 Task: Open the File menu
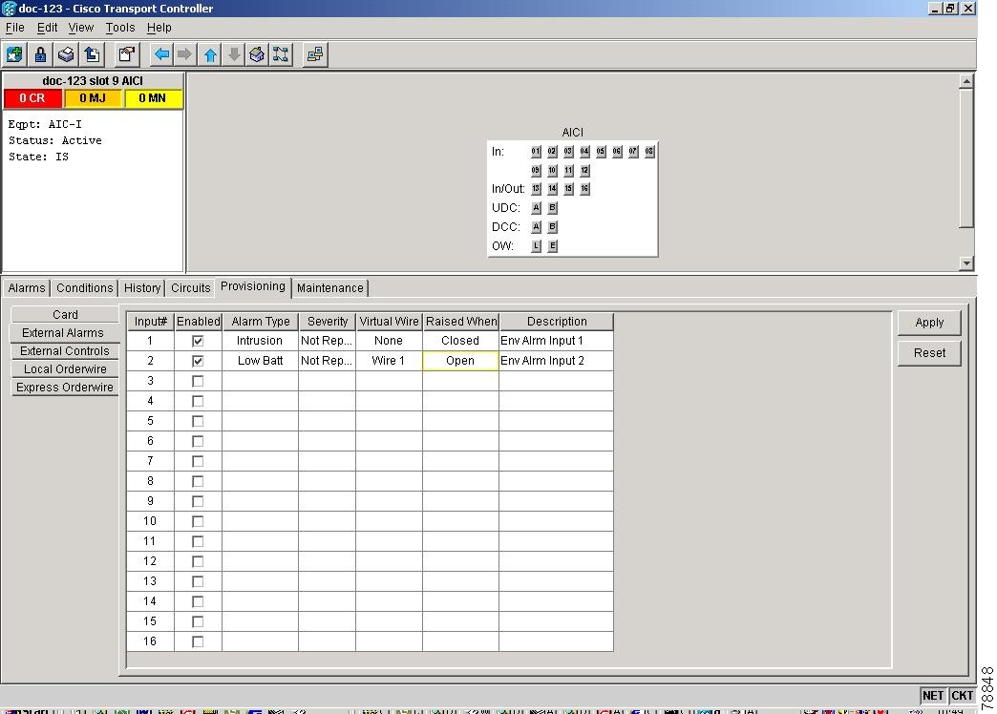[14, 28]
